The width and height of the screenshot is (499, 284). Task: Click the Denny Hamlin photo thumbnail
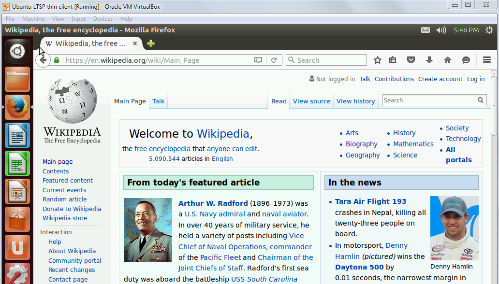click(455, 228)
